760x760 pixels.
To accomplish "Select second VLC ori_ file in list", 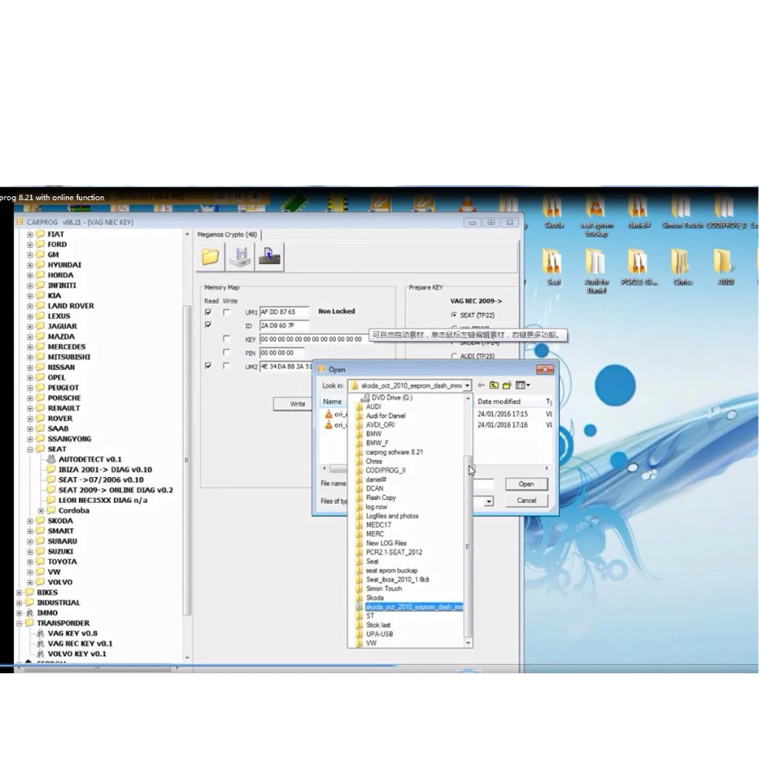I will pyautogui.click(x=335, y=425).
